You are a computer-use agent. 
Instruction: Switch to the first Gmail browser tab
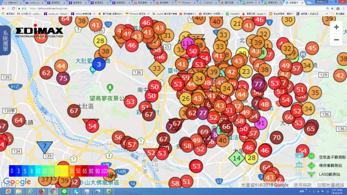12,3
